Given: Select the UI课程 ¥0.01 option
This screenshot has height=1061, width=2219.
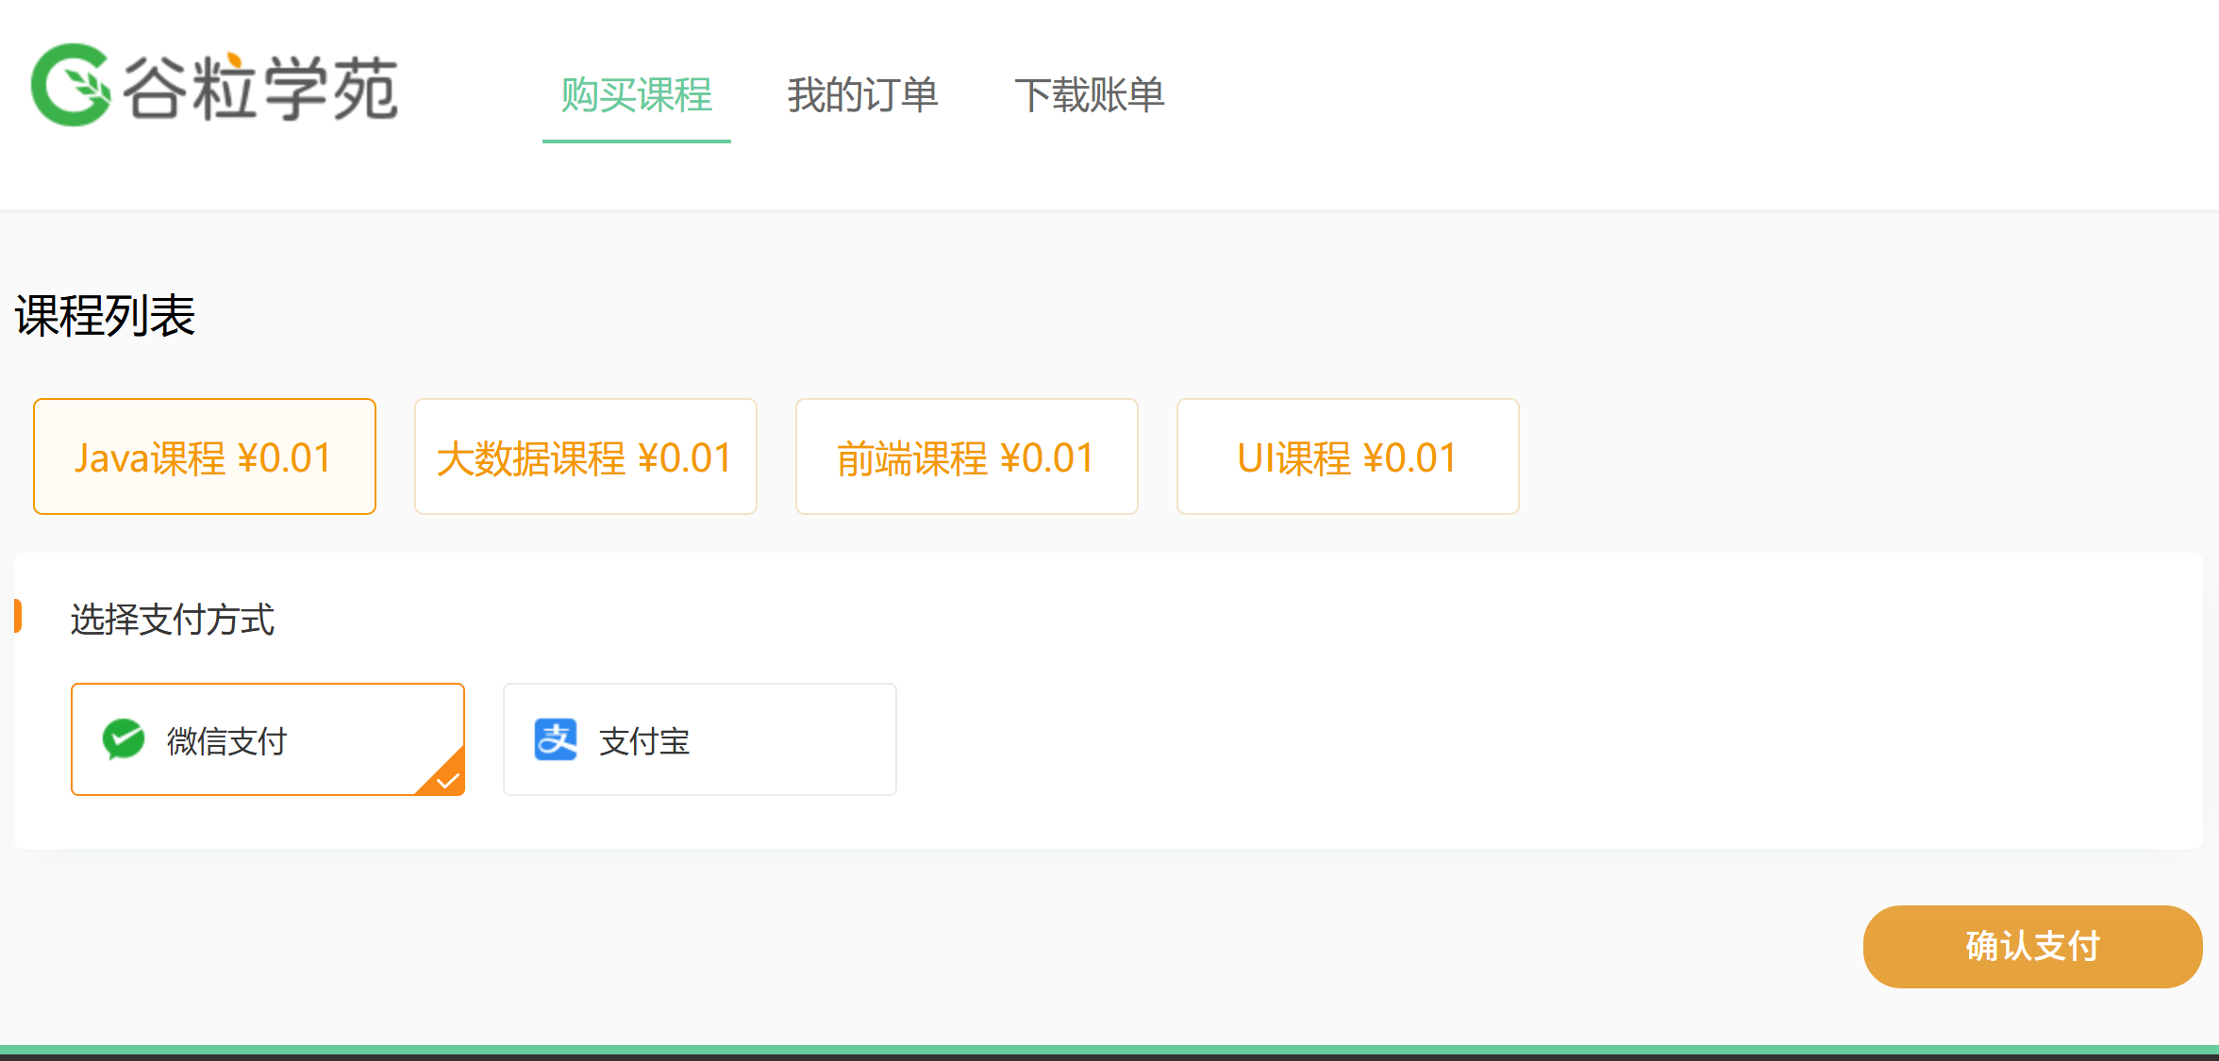Looking at the screenshot, I should (x=1347, y=457).
